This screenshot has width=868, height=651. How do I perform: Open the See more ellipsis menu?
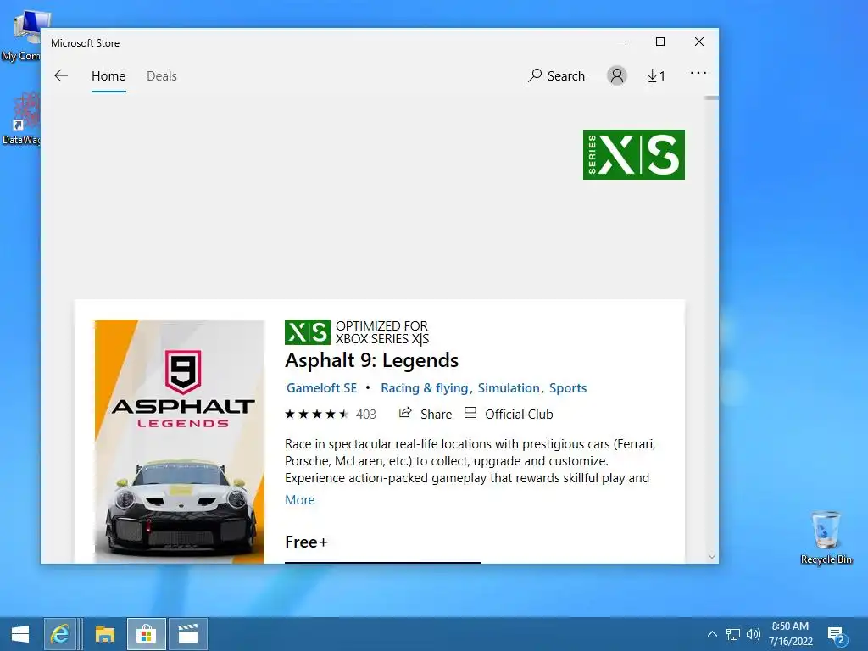698,73
